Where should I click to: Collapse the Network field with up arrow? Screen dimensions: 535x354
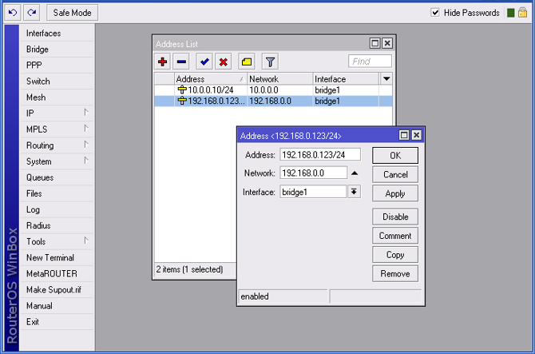click(x=355, y=173)
